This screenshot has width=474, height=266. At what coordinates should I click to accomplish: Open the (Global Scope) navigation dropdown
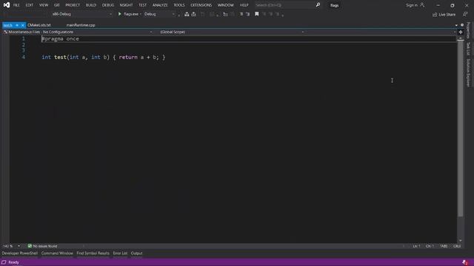[232, 32]
